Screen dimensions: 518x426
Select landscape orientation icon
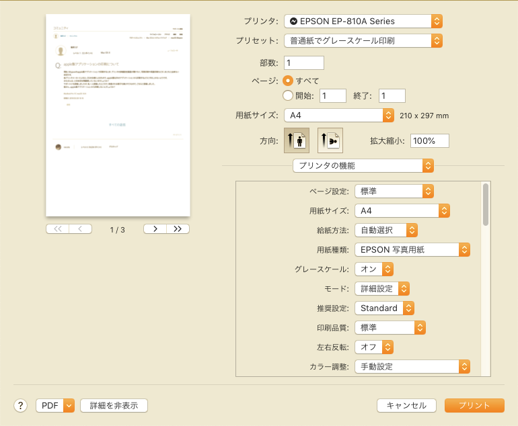tap(330, 140)
